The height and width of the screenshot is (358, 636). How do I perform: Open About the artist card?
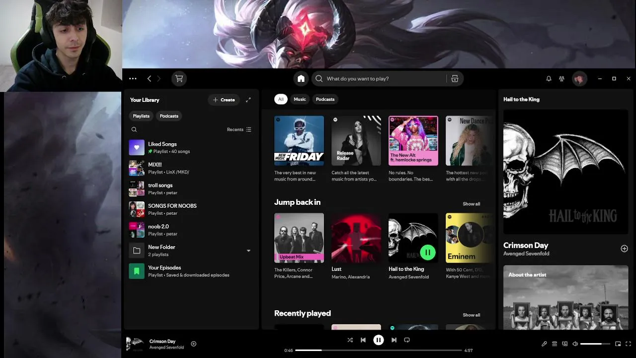565,297
